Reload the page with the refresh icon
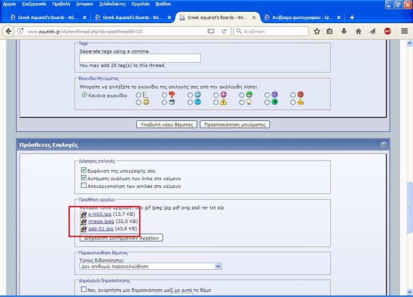The image size is (413, 297). tap(224, 31)
